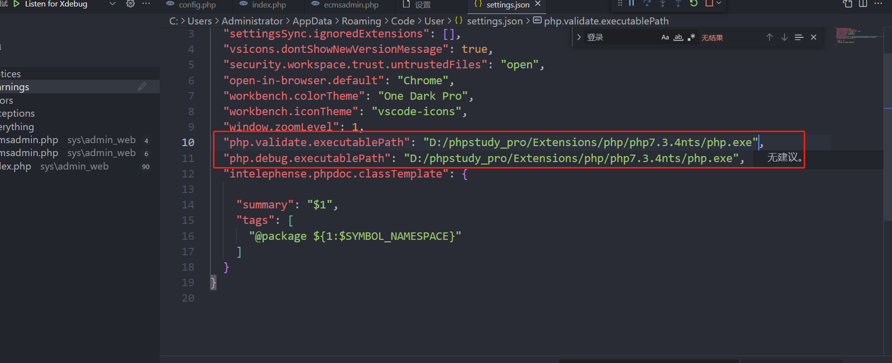Open editor more actions ellipsis at top right

coord(879,4)
